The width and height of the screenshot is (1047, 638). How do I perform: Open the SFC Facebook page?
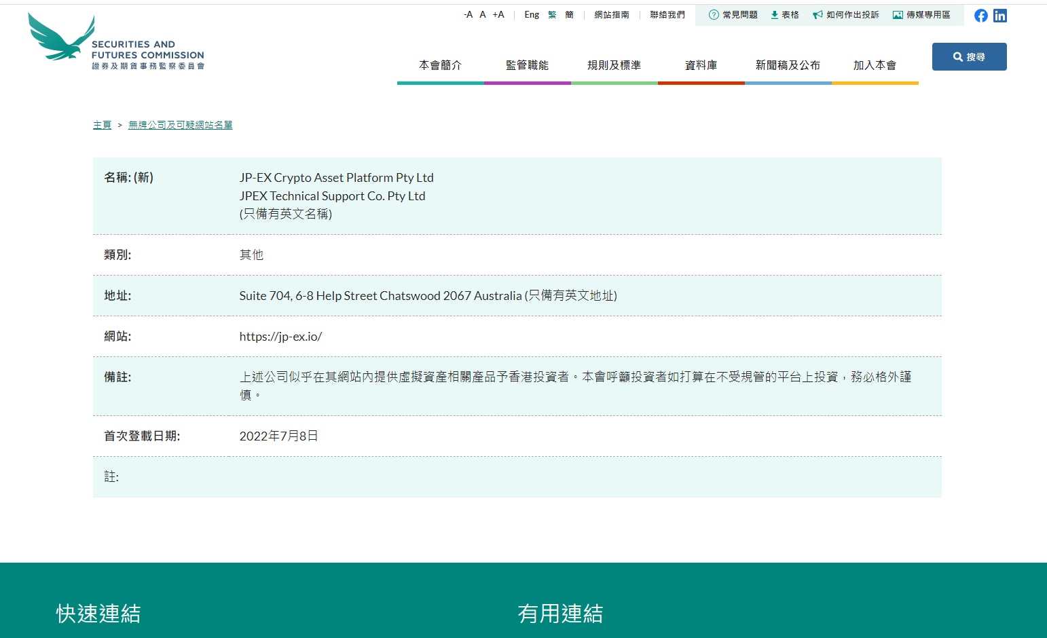click(980, 15)
